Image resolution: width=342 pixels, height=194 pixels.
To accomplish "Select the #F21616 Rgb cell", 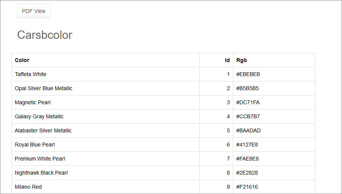I will tap(247, 187).
